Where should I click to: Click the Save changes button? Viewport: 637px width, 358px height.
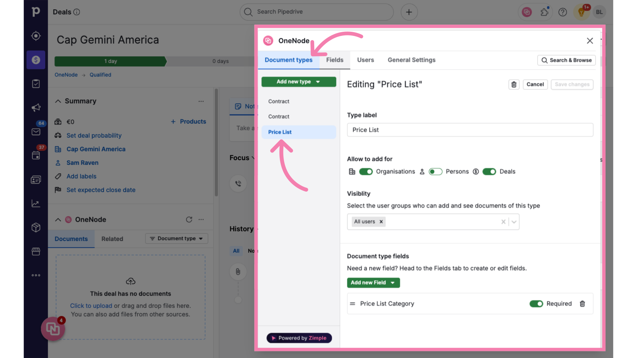(x=572, y=85)
